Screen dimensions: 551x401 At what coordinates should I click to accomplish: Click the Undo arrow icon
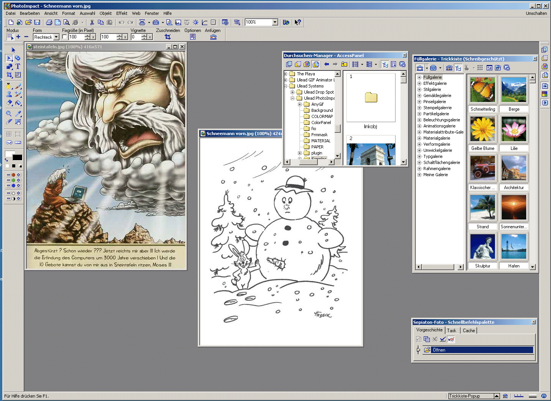(x=121, y=22)
